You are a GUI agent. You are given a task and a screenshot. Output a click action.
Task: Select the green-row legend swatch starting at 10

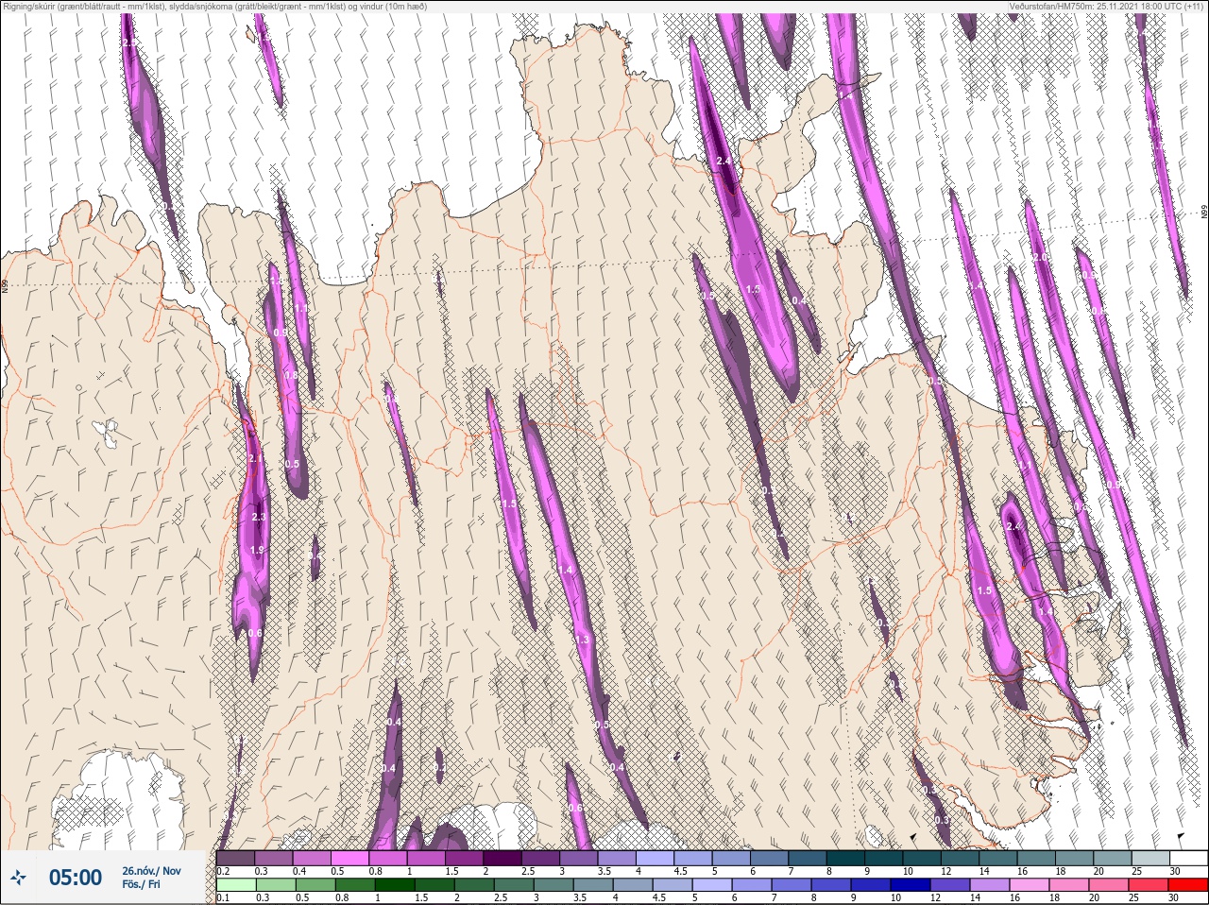[x=912, y=885]
